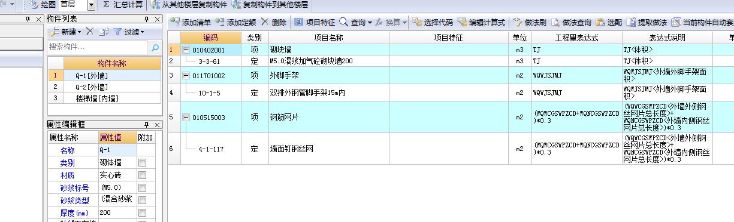734x222 pixels.
Task: Select component Q-1[外墙]
Action: 112,76
